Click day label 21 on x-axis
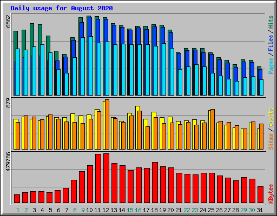277x216 pixels. (x=179, y=210)
